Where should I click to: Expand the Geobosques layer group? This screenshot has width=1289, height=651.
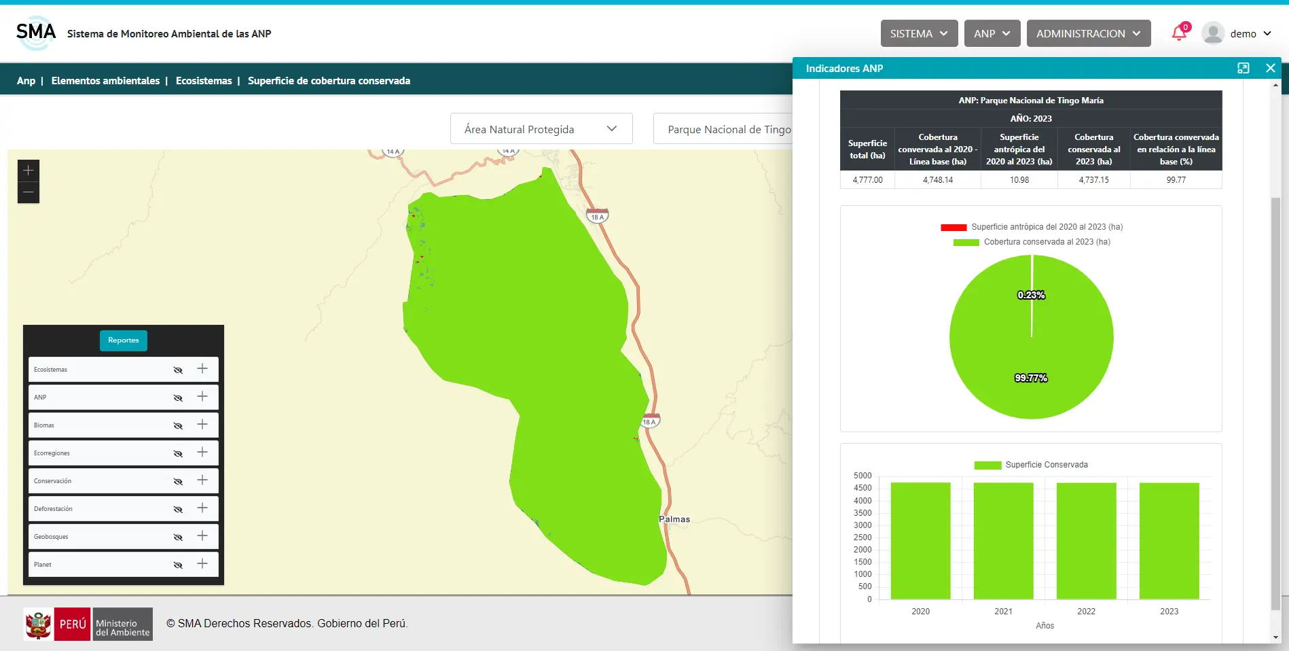coord(202,535)
